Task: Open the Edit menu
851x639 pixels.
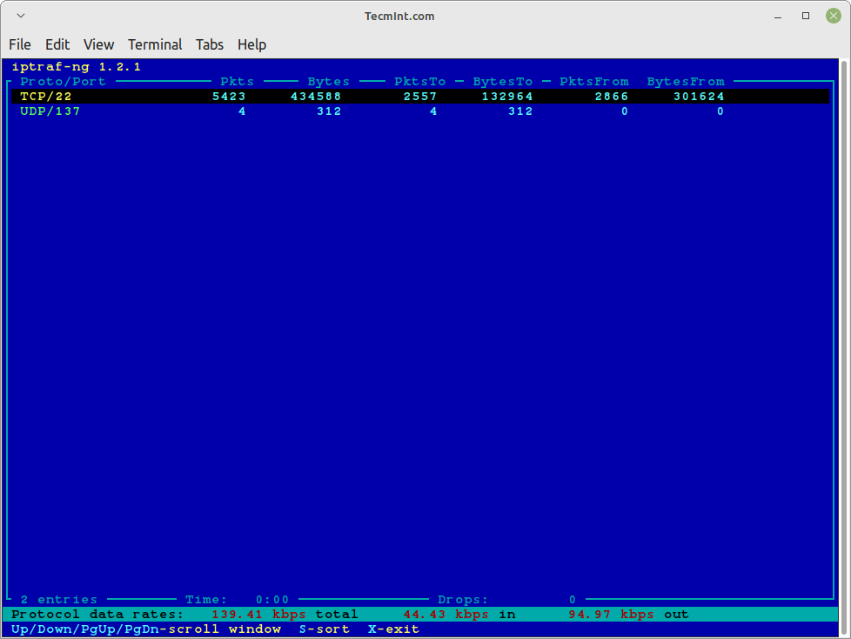Action: pyautogui.click(x=57, y=44)
